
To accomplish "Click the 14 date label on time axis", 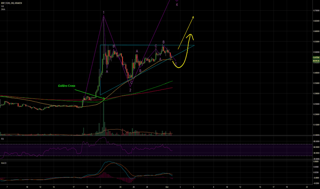I will 54,187.
